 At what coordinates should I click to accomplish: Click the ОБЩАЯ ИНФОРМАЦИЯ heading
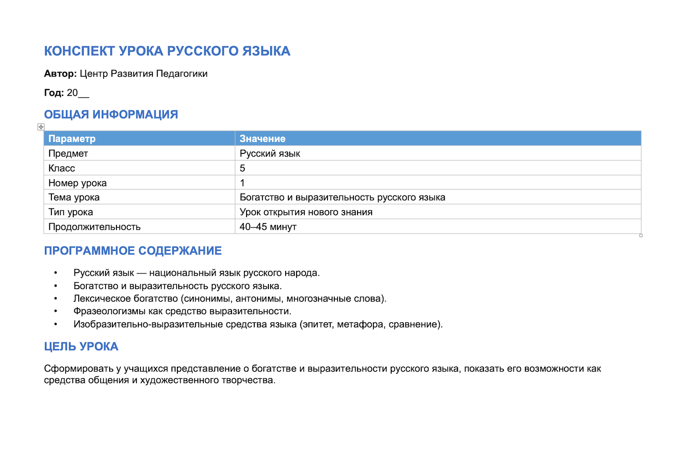pyautogui.click(x=111, y=114)
